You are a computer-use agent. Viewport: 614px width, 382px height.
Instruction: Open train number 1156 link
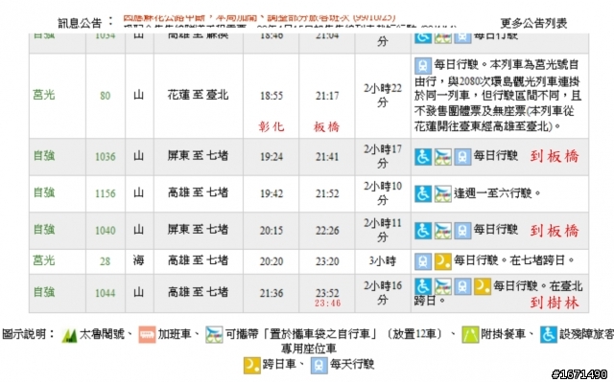pos(106,193)
